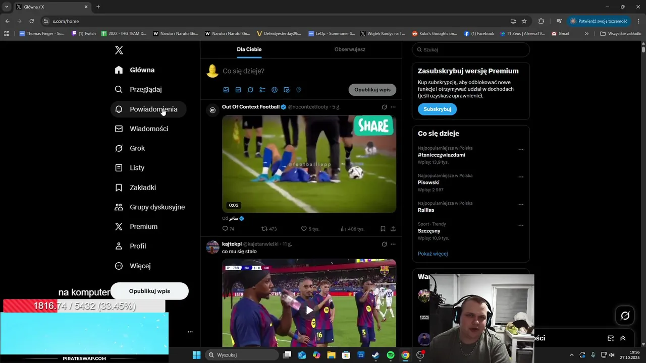Bookmark this page with star icon

point(524,21)
